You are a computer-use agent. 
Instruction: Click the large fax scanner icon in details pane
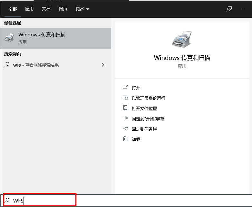(182, 39)
